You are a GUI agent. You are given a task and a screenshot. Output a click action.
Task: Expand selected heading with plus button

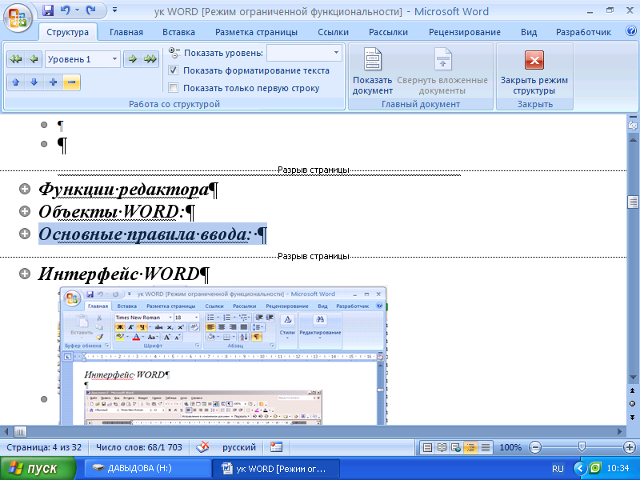click(x=53, y=82)
